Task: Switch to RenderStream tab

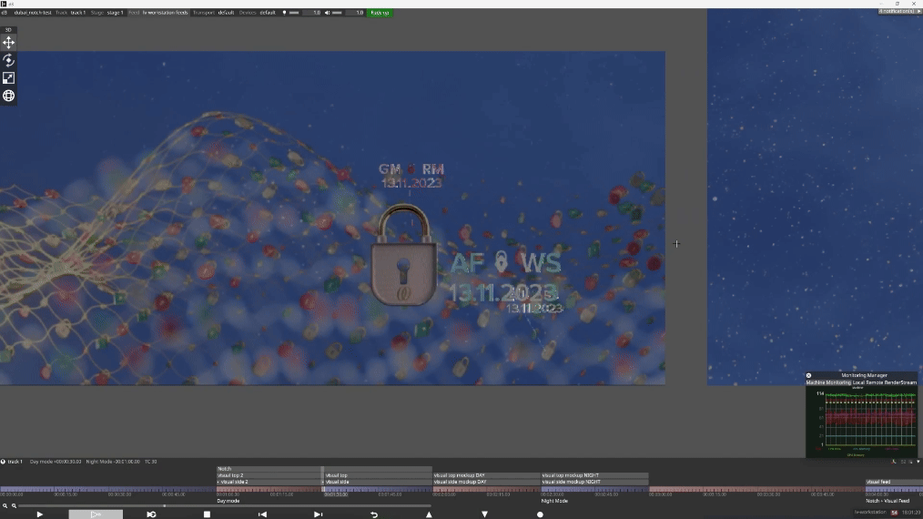Action: coord(900,382)
